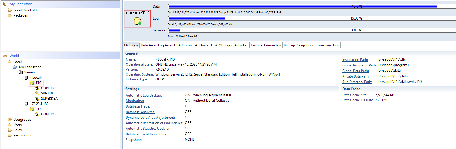Click the Users folder icon
456x149 pixels.
[x=10, y=125]
